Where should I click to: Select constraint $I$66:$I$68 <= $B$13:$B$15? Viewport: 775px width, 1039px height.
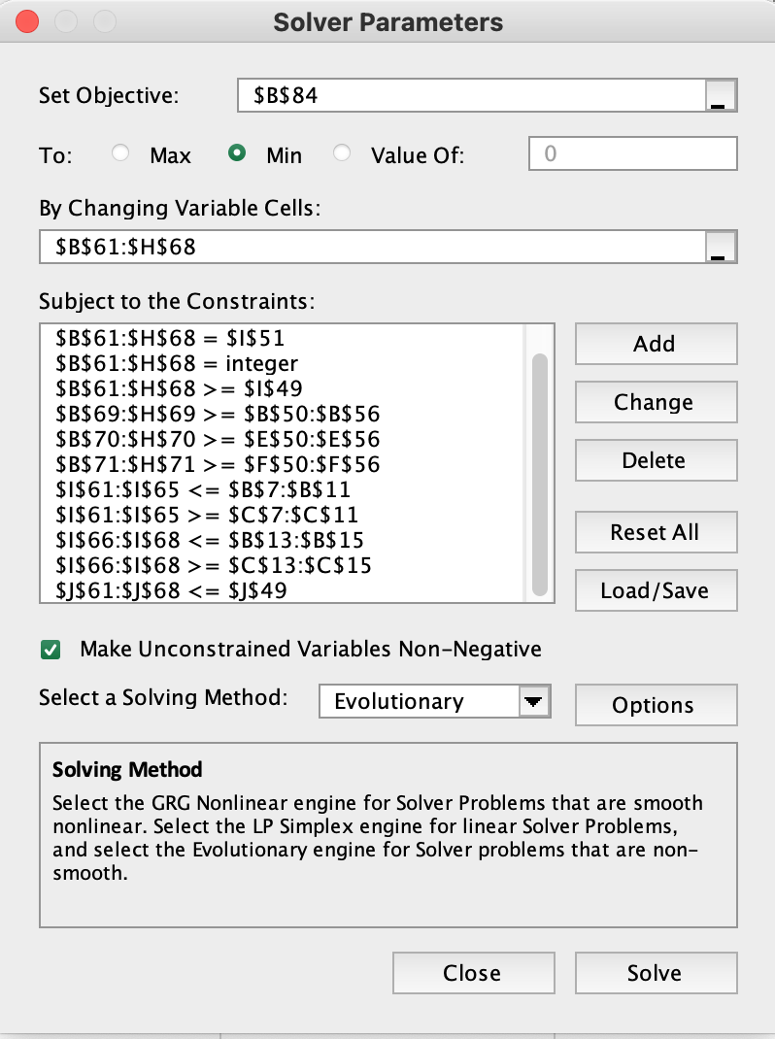click(210, 540)
